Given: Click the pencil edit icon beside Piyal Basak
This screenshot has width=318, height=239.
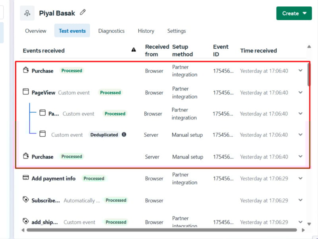Looking at the screenshot, I should 83,12.
